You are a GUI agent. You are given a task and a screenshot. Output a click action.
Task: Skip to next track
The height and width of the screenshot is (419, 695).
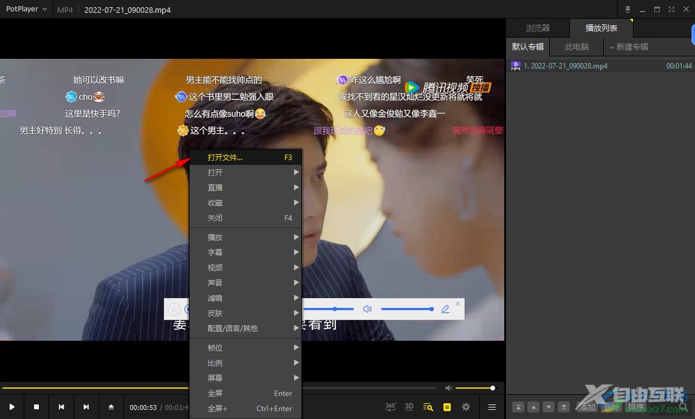point(86,407)
